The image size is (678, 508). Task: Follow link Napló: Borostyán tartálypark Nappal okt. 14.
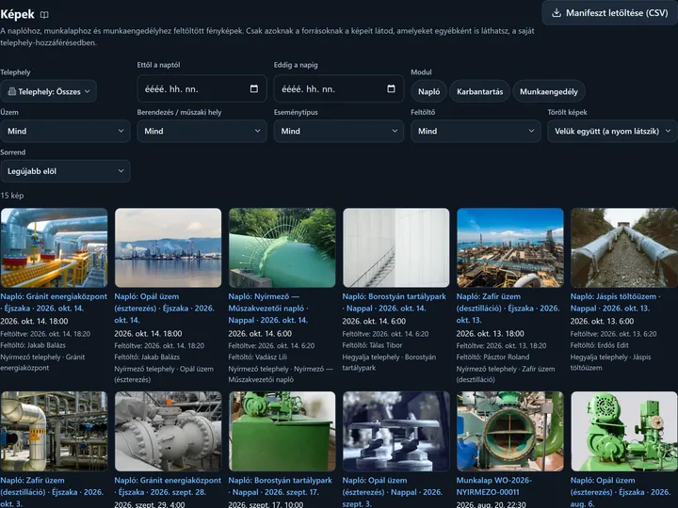[x=394, y=302]
